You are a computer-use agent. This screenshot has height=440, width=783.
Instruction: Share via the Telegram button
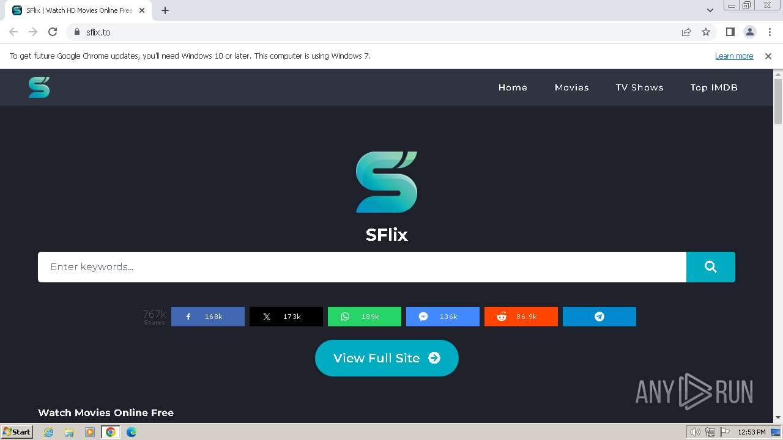[x=599, y=317]
